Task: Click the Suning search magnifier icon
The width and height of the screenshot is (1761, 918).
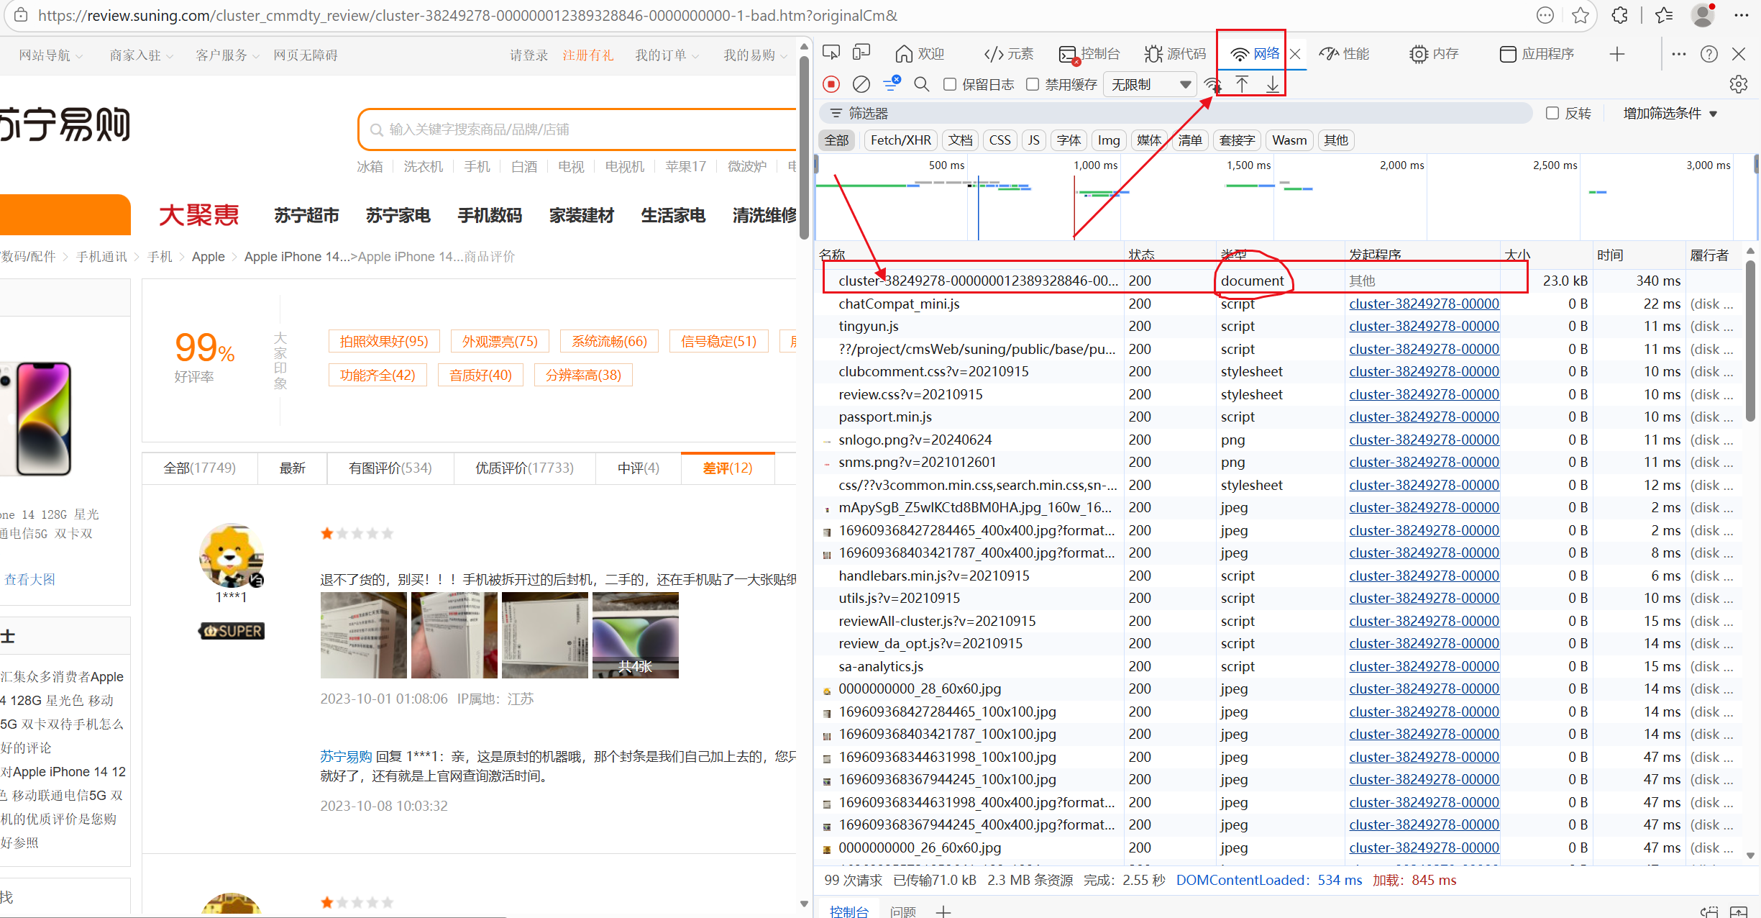Action: click(x=376, y=129)
